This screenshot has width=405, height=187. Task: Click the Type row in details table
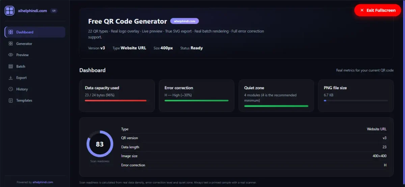click(254, 129)
